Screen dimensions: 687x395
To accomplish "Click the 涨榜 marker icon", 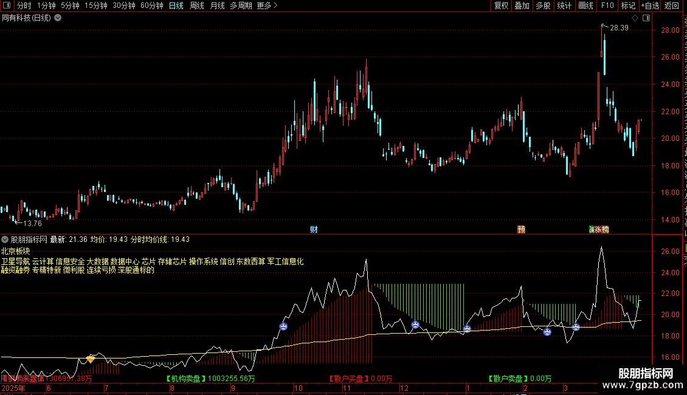I will pyautogui.click(x=599, y=230).
